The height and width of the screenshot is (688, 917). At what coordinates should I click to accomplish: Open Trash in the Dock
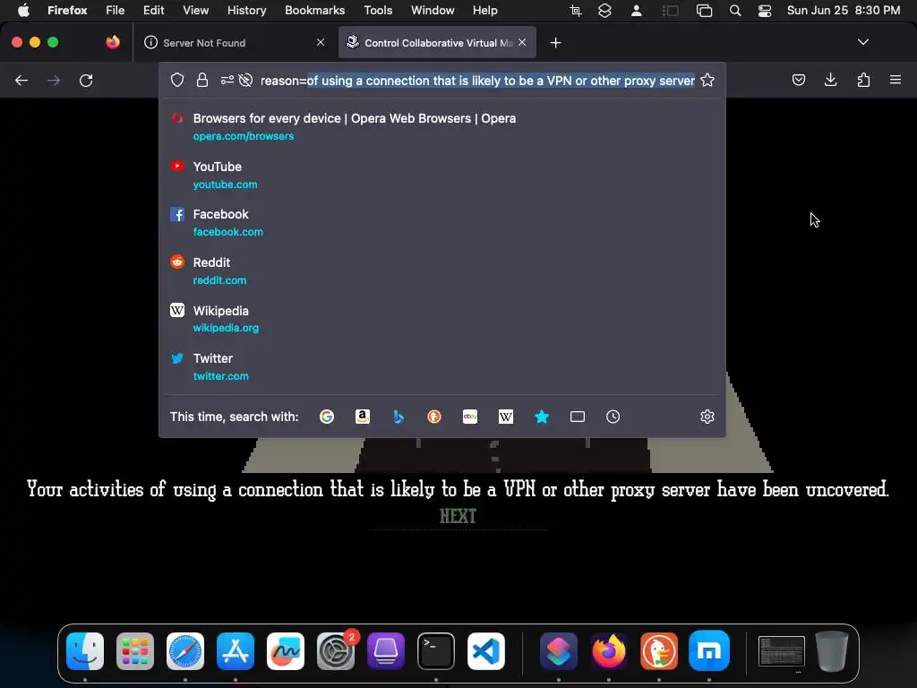(x=832, y=651)
